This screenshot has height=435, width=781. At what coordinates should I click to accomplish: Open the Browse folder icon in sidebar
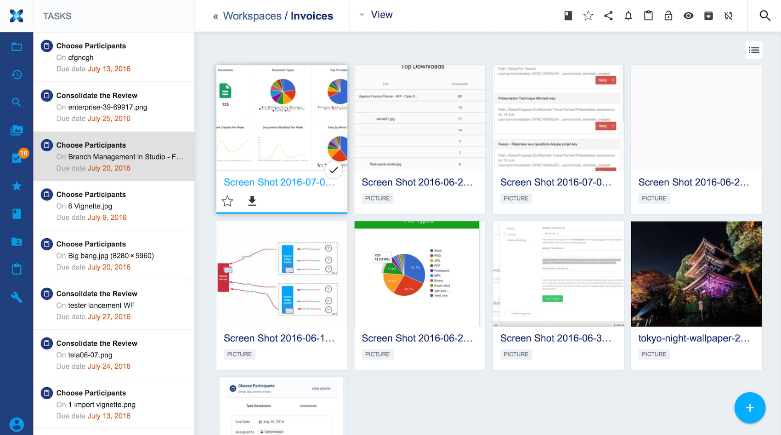coord(17,47)
